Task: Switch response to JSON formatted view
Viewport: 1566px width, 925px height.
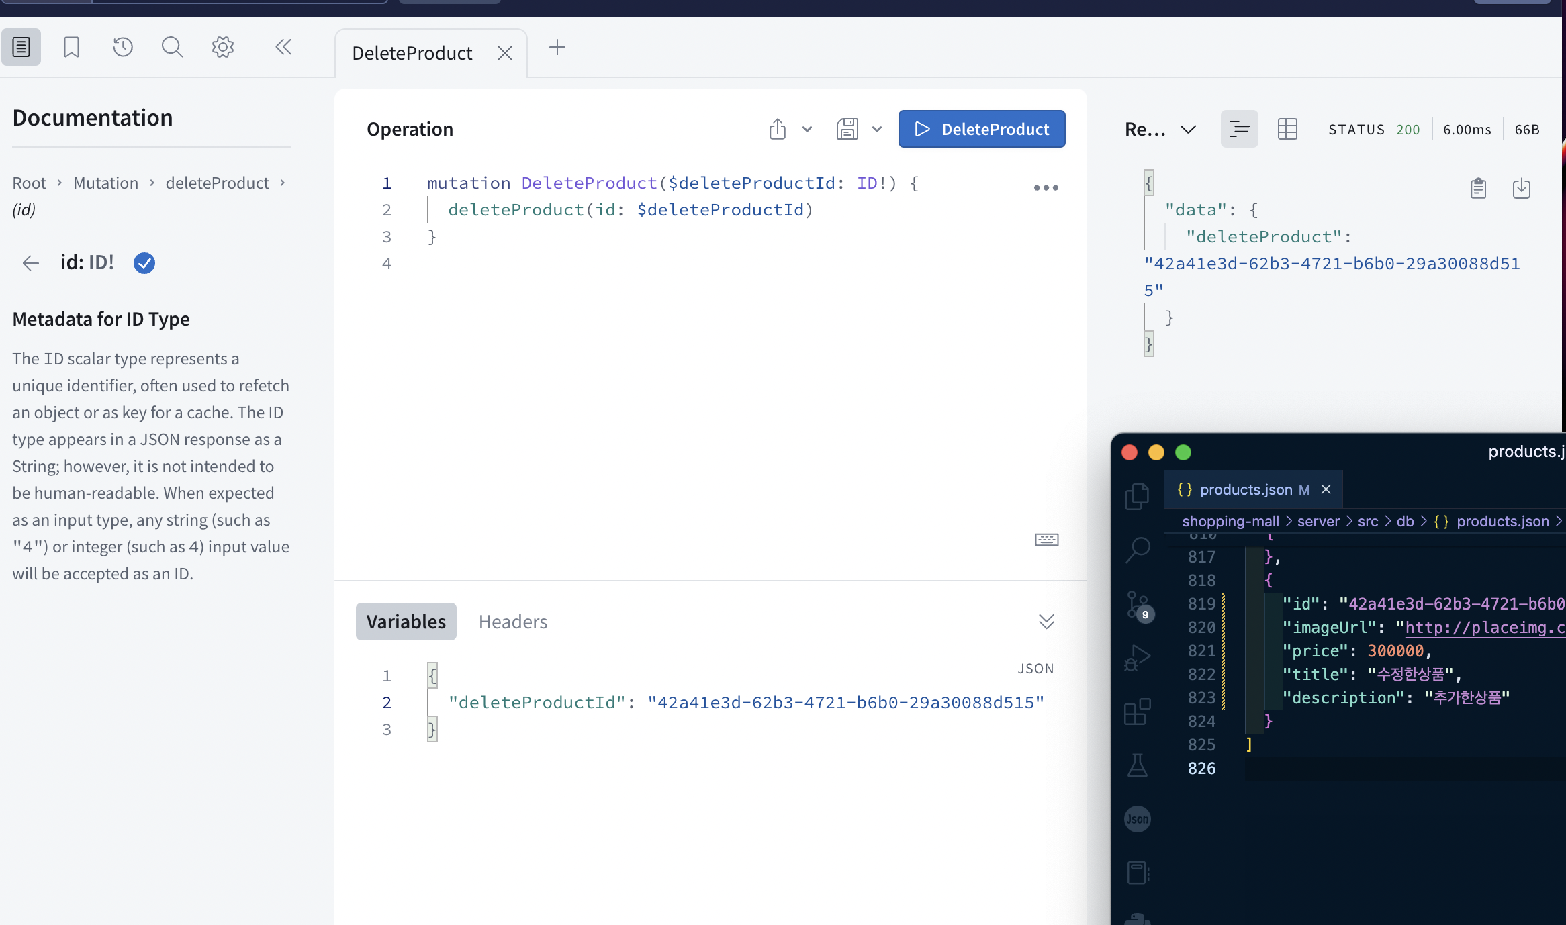Action: coord(1239,129)
